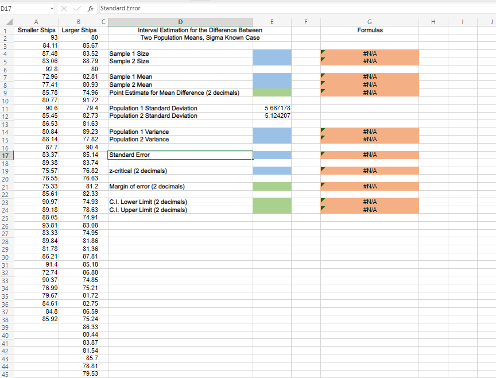Click blue cell beside Standard Error
The height and width of the screenshot is (378, 496).
click(x=272, y=155)
